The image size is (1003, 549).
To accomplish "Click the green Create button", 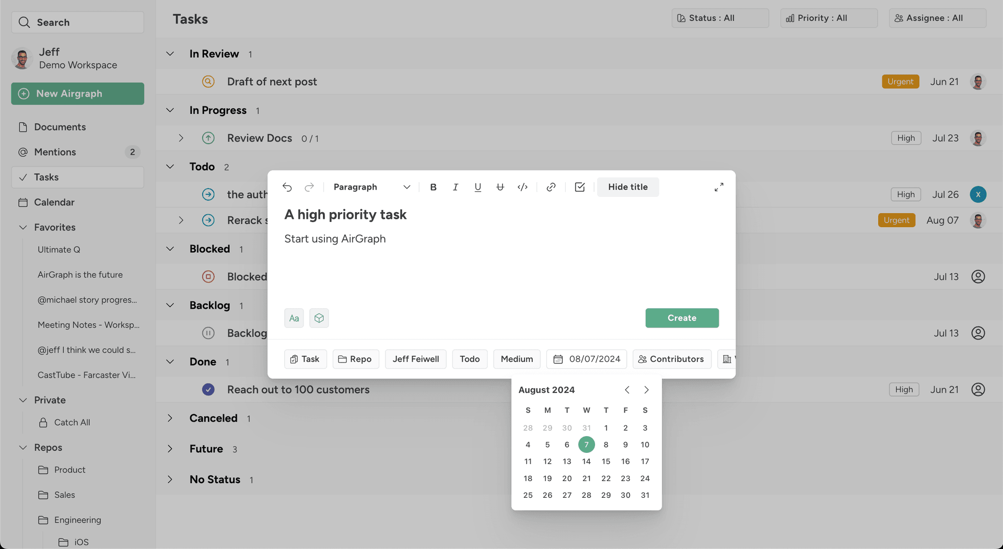I will coord(682,318).
